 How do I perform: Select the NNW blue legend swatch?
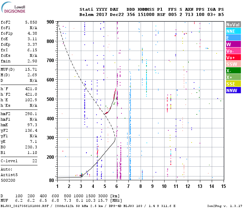pyautogui.click(x=233, y=90)
